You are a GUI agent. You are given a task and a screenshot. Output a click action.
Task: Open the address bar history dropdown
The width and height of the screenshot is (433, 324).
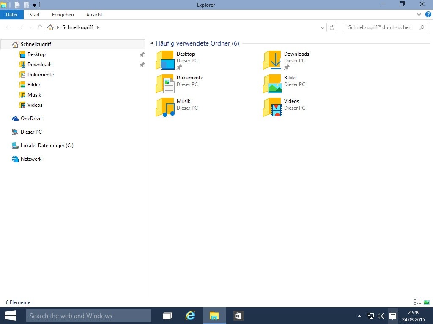point(323,27)
